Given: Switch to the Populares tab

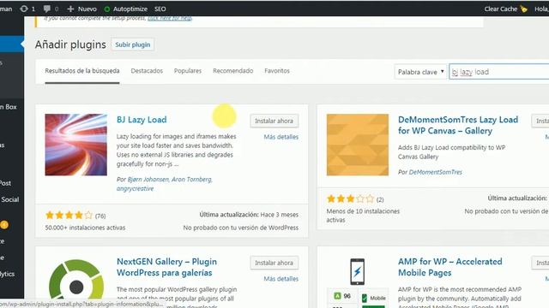Looking at the screenshot, I should point(188,71).
